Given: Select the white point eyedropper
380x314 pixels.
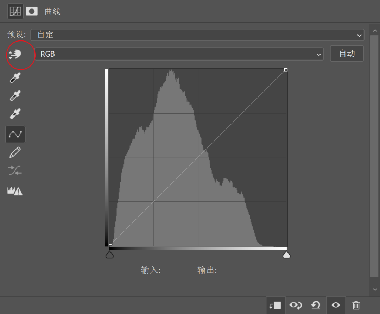Looking at the screenshot, I should (x=15, y=113).
